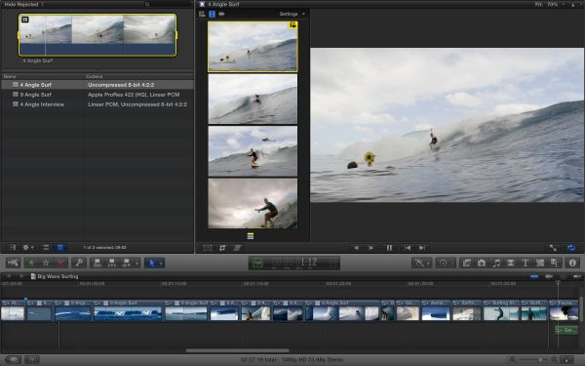Open the generators browser icon
585x366 pixels.
[x=540, y=263]
